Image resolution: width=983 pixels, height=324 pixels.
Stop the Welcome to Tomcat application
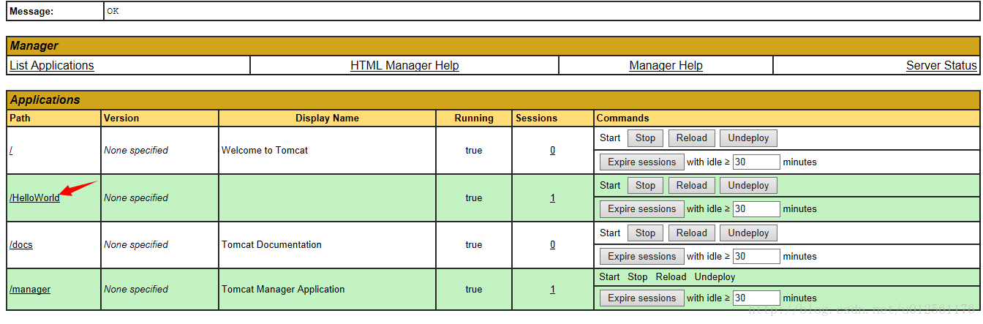tap(645, 138)
